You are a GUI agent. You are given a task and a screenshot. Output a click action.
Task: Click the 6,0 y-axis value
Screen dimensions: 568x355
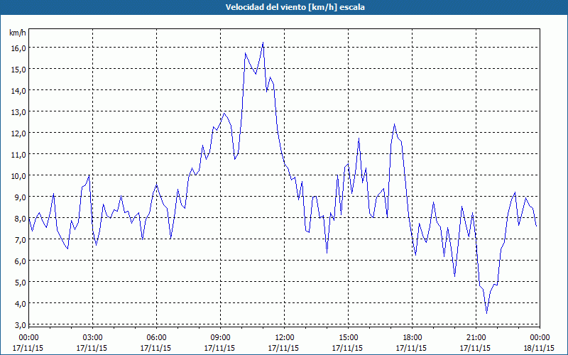click(x=21, y=261)
